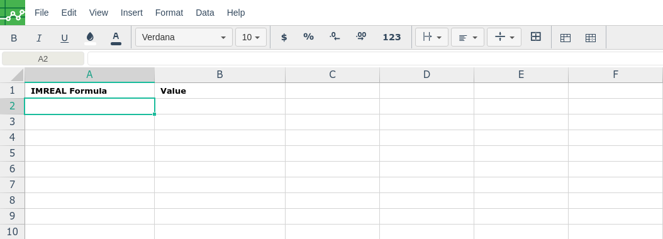
Task: Open the font size 10 dropdown
Action: (x=251, y=37)
